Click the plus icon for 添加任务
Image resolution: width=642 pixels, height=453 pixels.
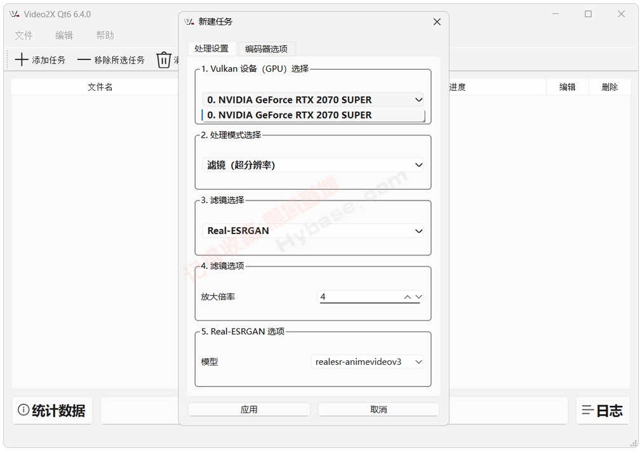[22, 60]
